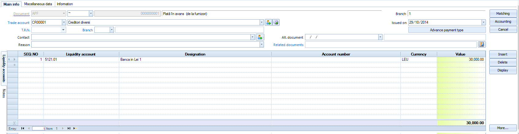519x134 pixels.
Task: Open the Related documents link
Action: coord(288,45)
